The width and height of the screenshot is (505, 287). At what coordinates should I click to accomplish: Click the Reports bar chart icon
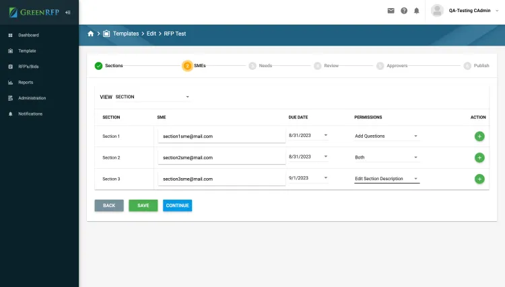[10, 82]
